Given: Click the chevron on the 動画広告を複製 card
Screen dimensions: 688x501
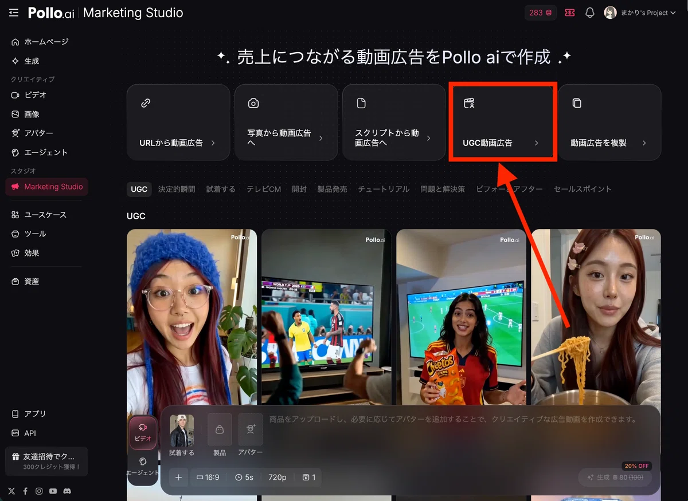Looking at the screenshot, I should [x=644, y=143].
